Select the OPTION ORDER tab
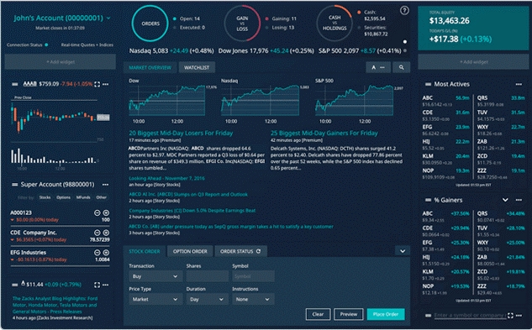532x330 pixels. 190,251
